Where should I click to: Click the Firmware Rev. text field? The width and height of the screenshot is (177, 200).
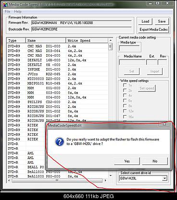(x=82, y=23)
